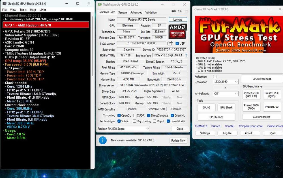Toggle the DirectML checkbox
283x178 pixels.
172,116
